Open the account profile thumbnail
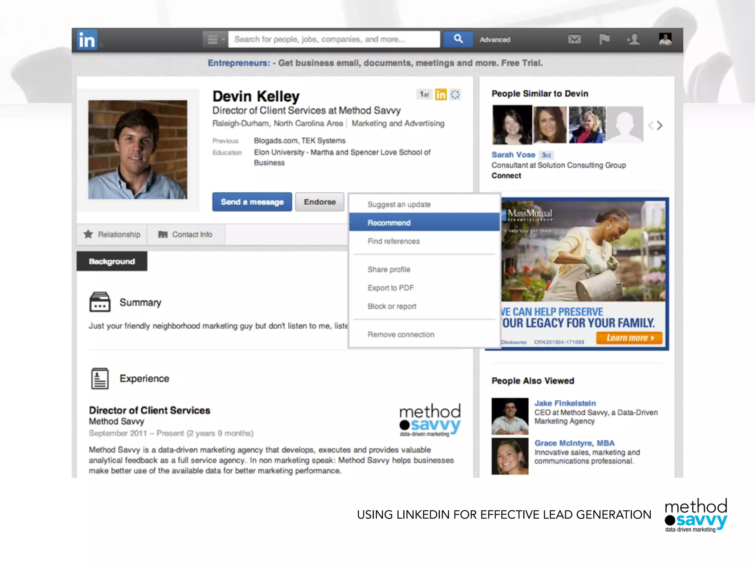The width and height of the screenshot is (755, 566). (x=665, y=39)
